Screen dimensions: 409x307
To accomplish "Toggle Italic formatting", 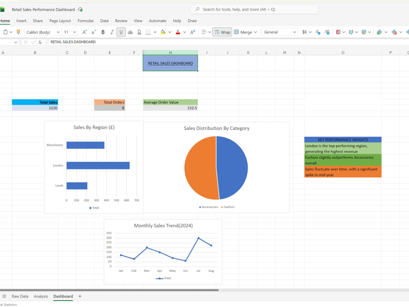I will pos(112,32).
